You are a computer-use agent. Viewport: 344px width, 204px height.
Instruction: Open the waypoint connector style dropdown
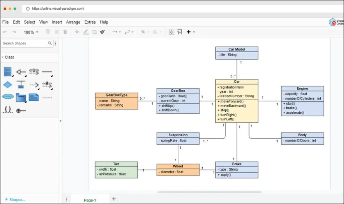129,32
